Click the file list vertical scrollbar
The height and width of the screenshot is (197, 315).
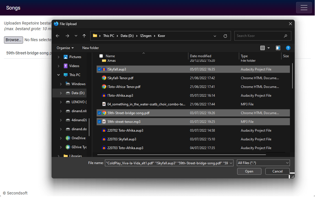292,76
